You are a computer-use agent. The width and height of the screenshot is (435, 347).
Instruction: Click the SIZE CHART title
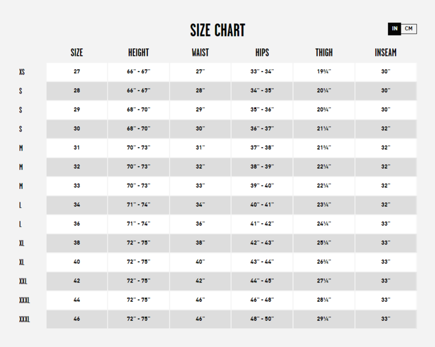(217, 30)
